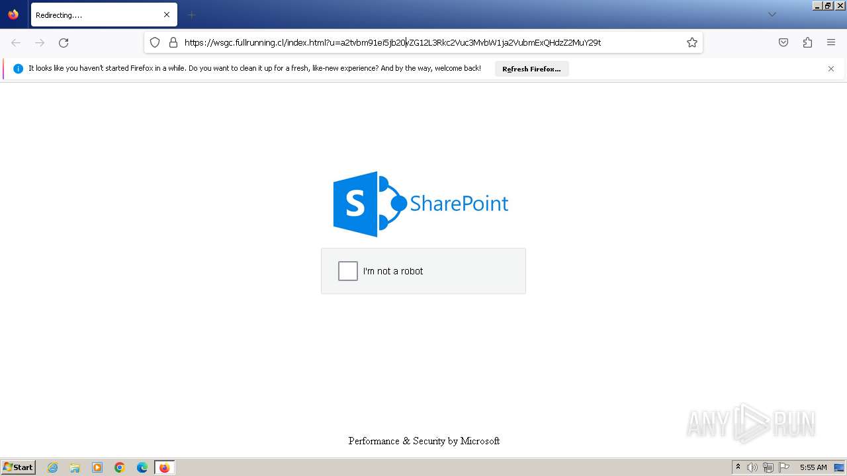
Task: Open Firefox application menu
Action: click(831, 42)
